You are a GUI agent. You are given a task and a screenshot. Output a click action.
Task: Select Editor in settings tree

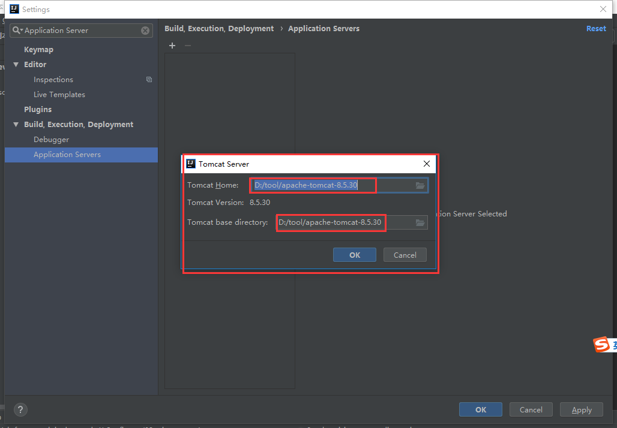click(x=35, y=65)
